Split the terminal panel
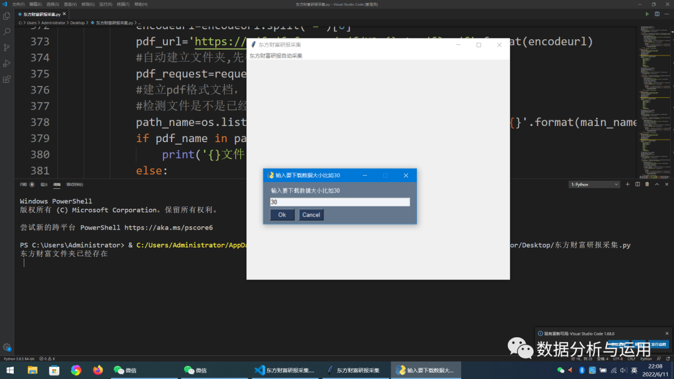Screen dimensions: 674x379 click(637, 185)
